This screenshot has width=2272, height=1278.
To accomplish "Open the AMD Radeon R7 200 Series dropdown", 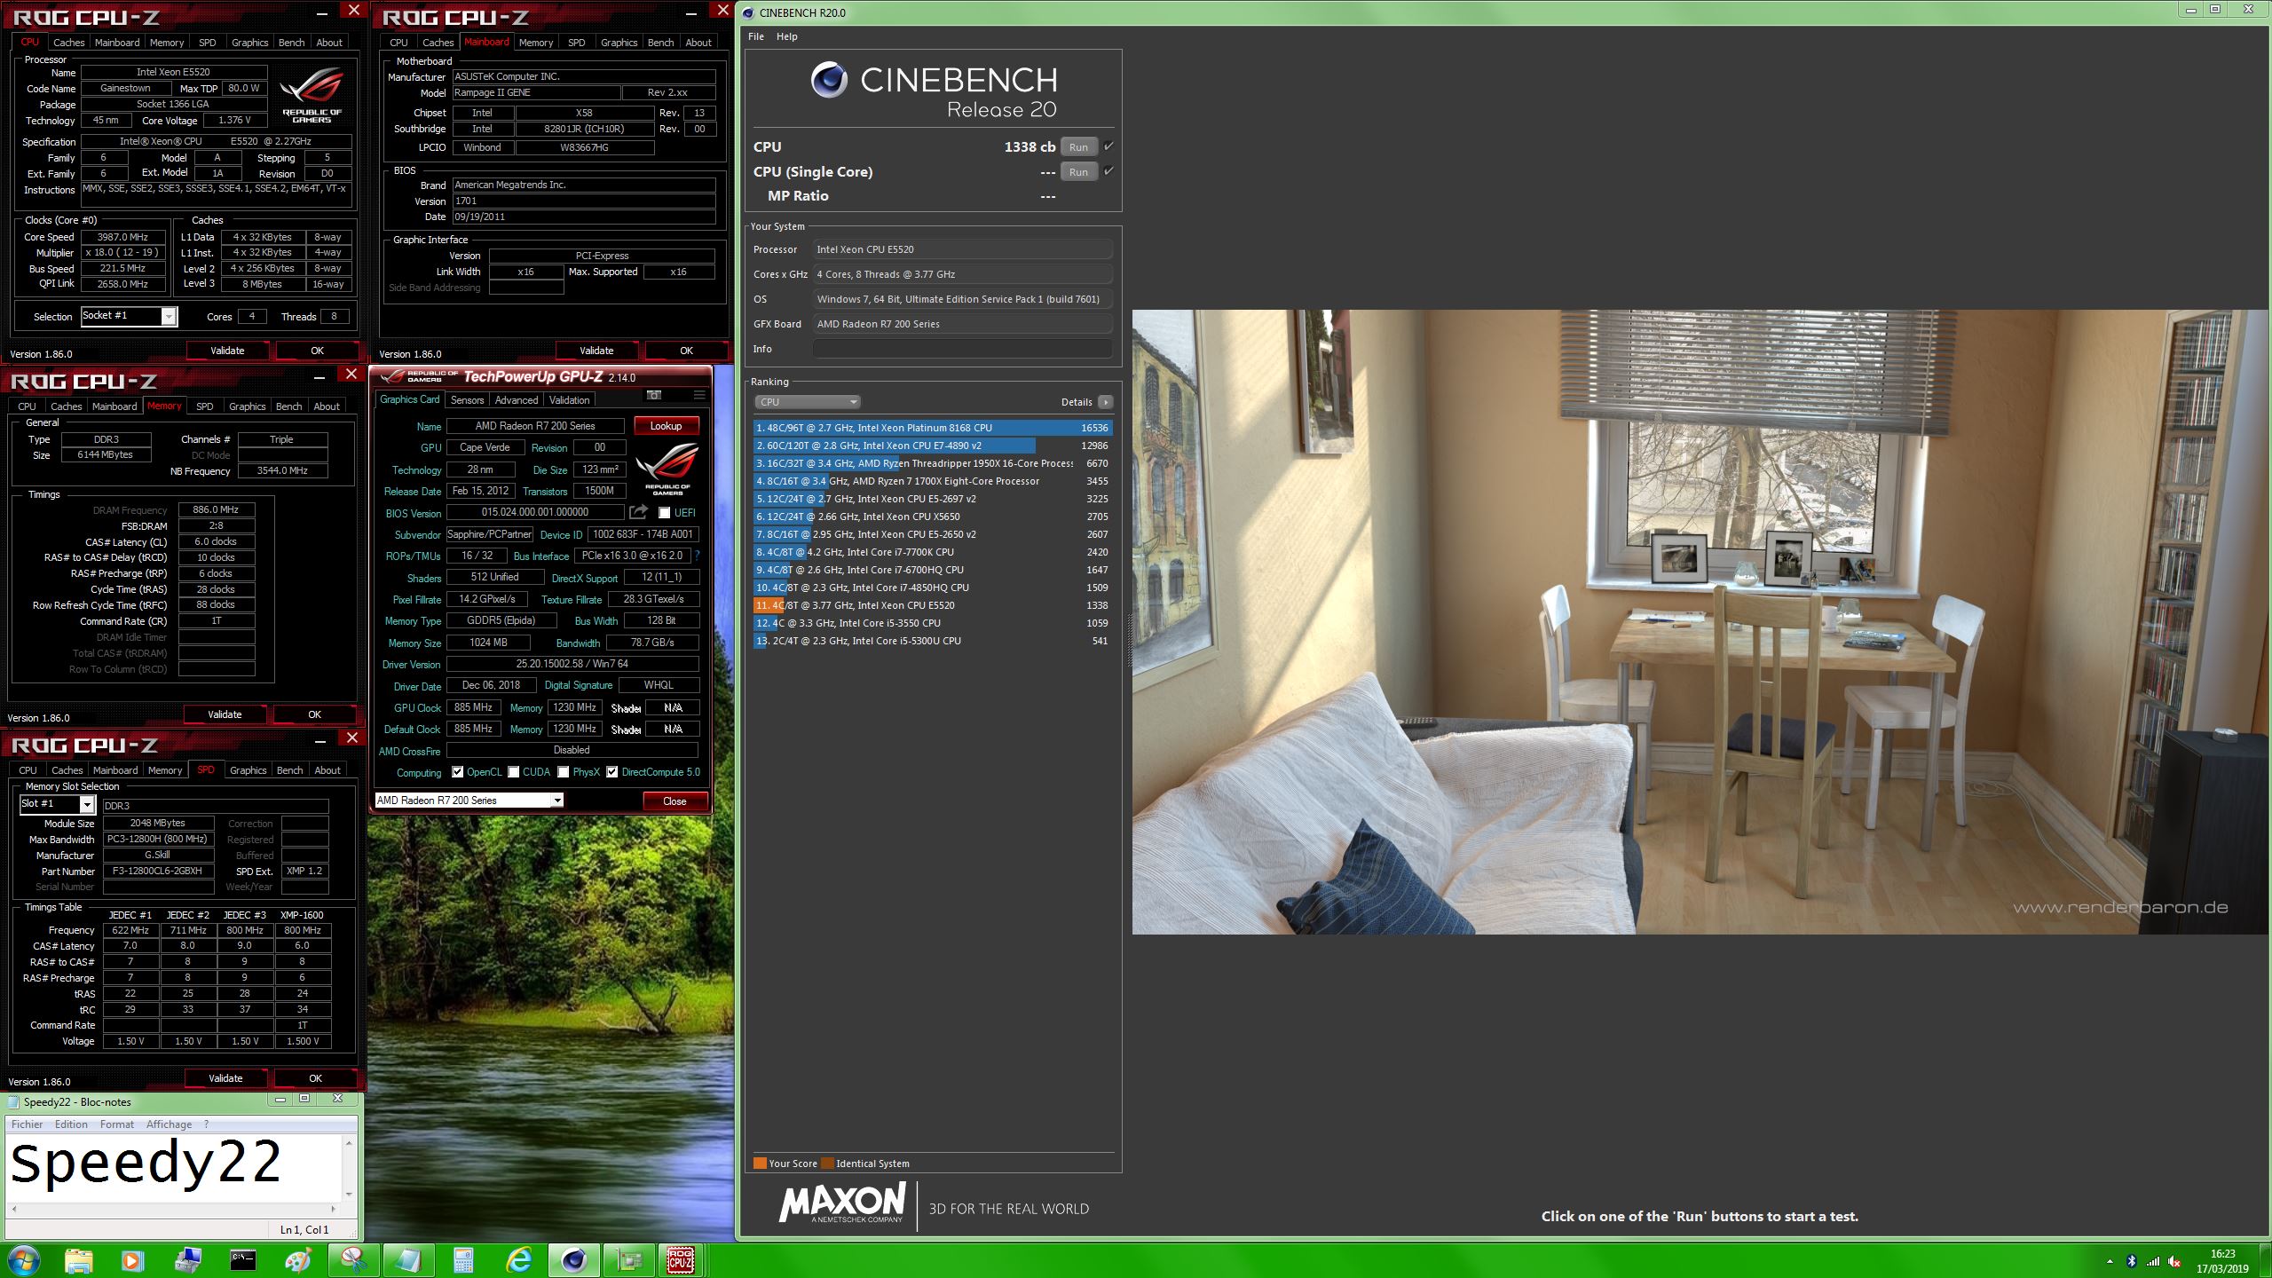I will (x=469, y=801).
